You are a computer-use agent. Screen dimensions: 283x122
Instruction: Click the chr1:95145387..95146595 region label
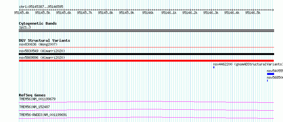coord(41,7)
